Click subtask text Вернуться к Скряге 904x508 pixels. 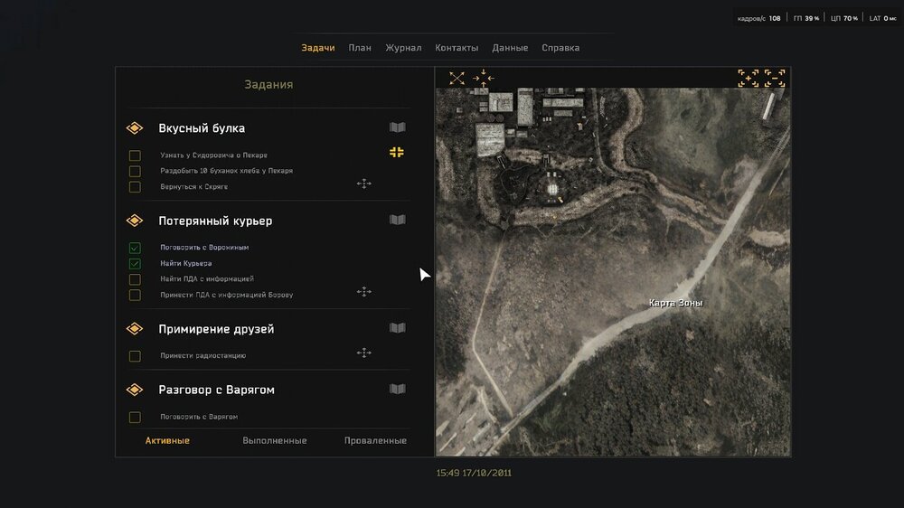pyautogui.click(x=193, y=187)
